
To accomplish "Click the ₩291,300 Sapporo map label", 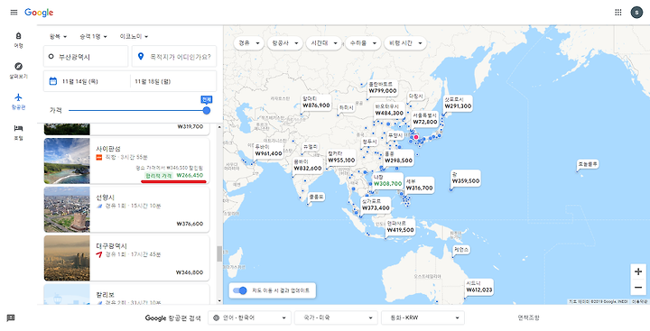I will (x=458, y=103).
